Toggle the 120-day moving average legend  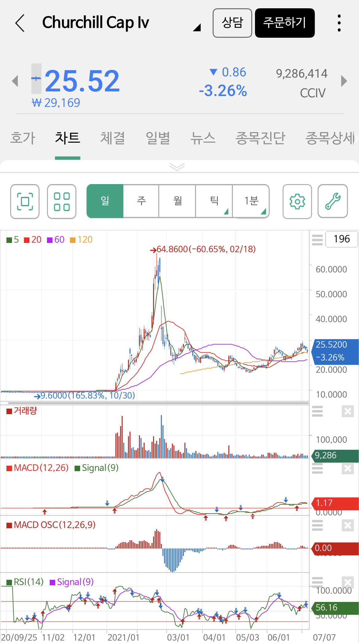tap(81, 240)
